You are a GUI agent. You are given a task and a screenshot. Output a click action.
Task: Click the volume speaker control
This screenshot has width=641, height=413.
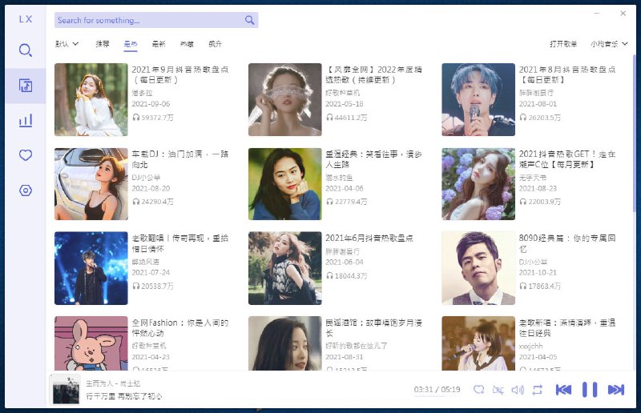coord(518,390)
